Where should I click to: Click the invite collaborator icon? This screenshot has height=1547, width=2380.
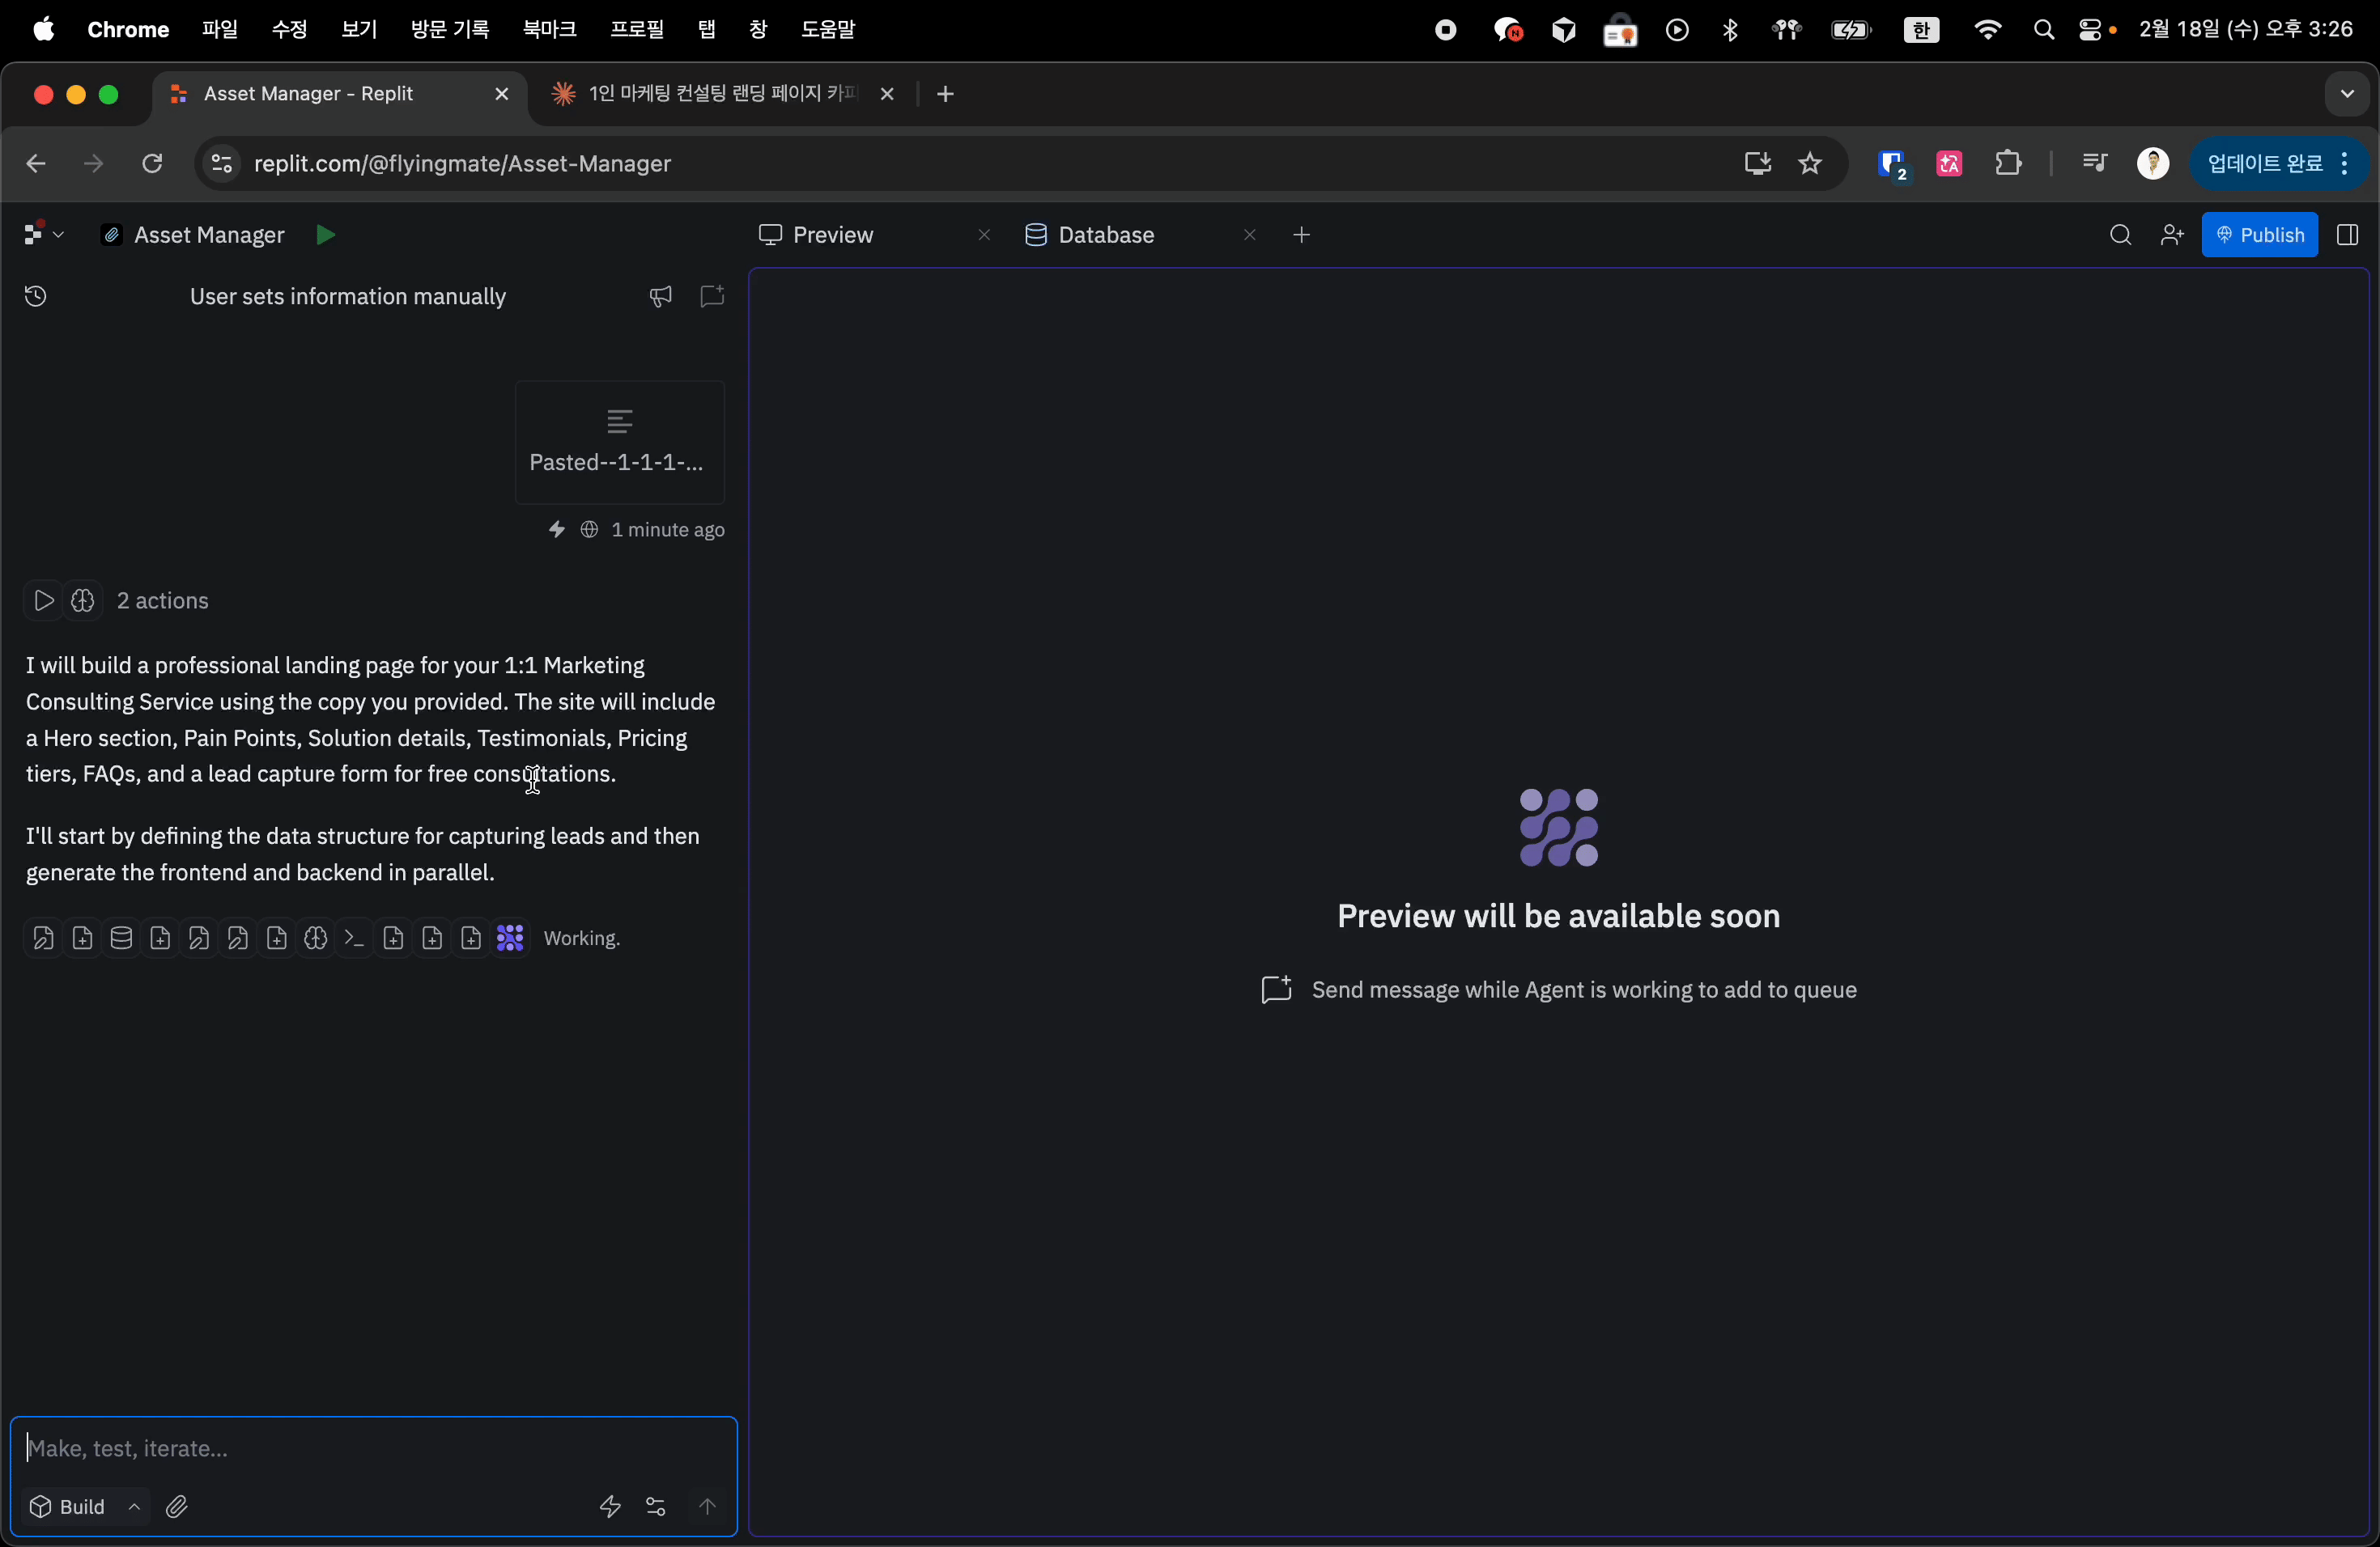[2171, 235]
